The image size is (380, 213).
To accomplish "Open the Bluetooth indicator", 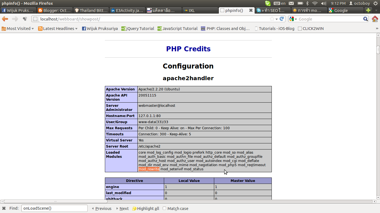I will 307,3.
